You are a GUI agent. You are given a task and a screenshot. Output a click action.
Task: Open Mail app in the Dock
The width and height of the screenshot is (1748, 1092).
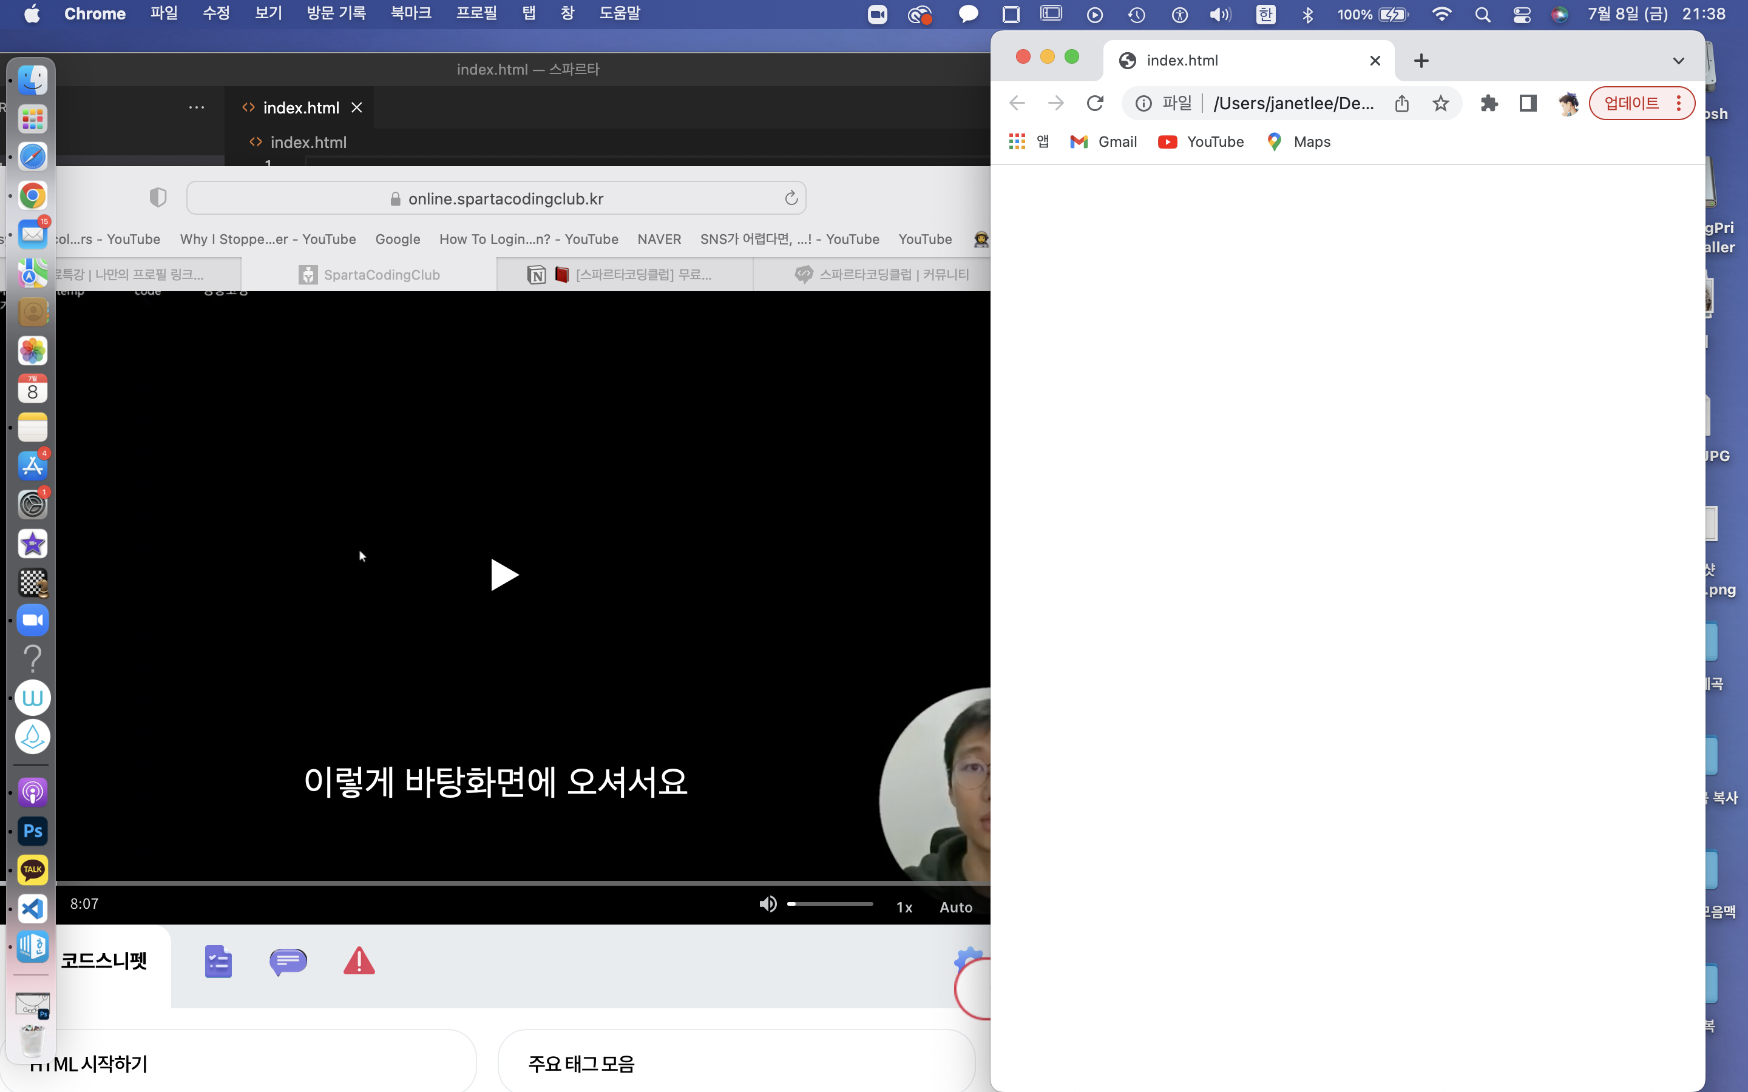pos(33,234)
